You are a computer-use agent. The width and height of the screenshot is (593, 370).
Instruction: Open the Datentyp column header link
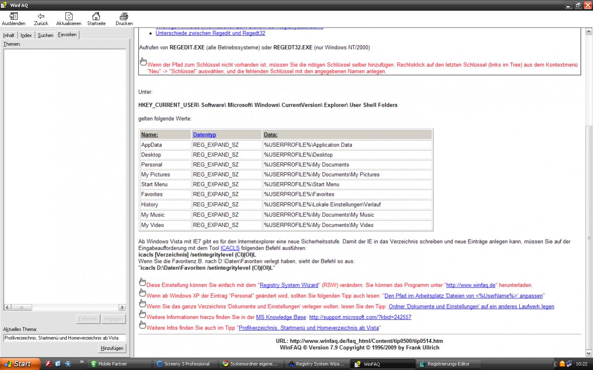point(204,135)
